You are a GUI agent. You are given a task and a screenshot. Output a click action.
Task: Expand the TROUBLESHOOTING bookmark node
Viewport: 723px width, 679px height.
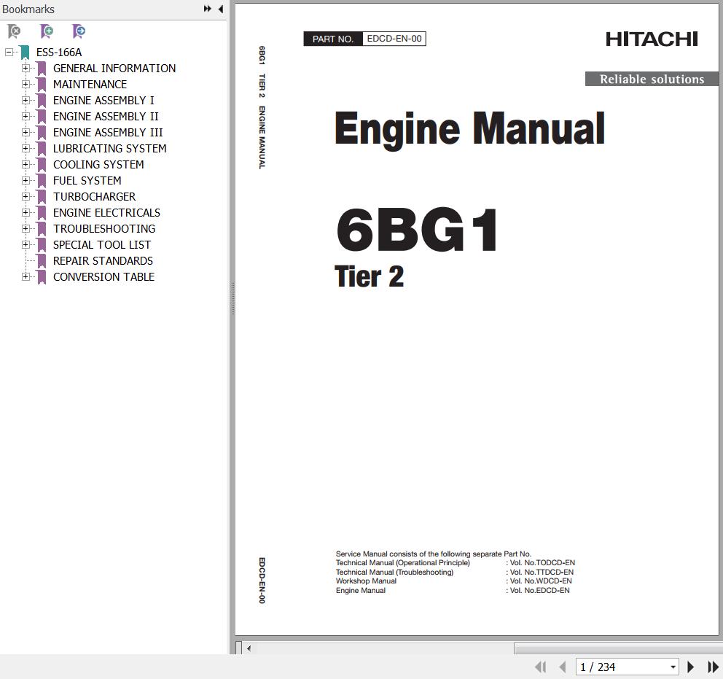coord(26,229)
